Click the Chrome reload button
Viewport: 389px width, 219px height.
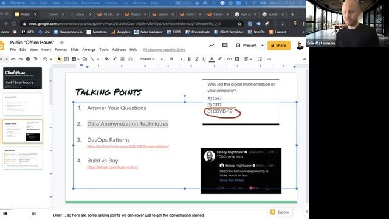(14, 24)
